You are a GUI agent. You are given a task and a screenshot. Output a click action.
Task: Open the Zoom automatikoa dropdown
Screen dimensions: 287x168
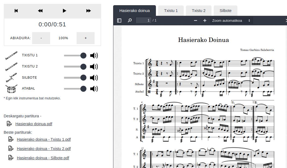[x=232, y=20]
